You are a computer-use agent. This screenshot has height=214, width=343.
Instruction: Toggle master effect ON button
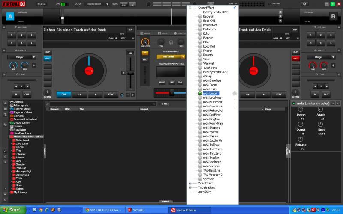pyautogui.click(x=145, y=53)
